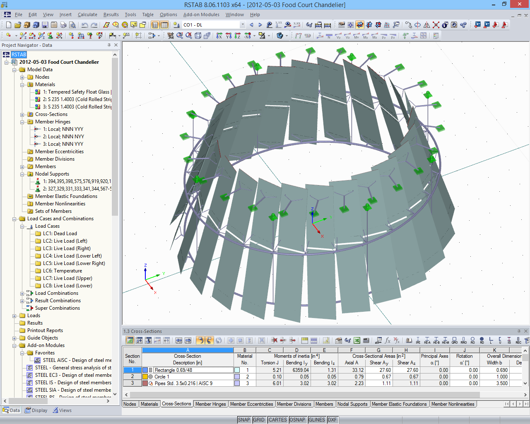Switch to the Nodal Supports table tab

point(353,404)
